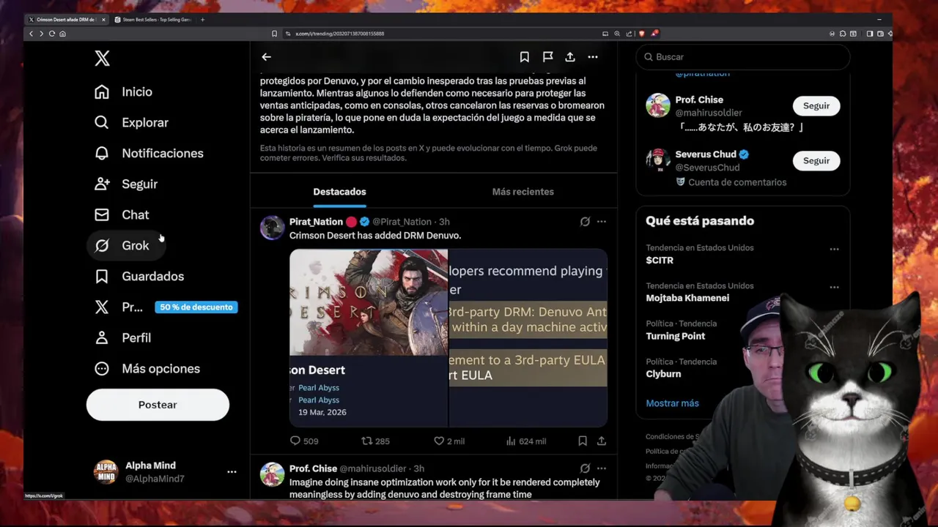This screenshot has height=527, width=938.
Task: Share Pirat_Nation's post via upload icon
Action: 602,441
